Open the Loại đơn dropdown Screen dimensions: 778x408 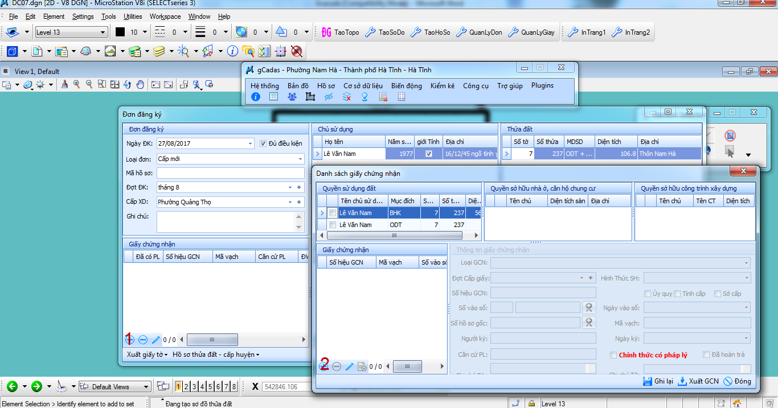pos(300,159)
